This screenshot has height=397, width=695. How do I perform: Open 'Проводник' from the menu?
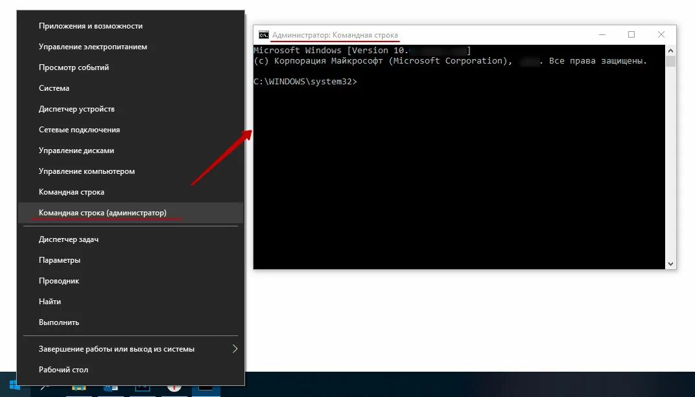(131, 281)
